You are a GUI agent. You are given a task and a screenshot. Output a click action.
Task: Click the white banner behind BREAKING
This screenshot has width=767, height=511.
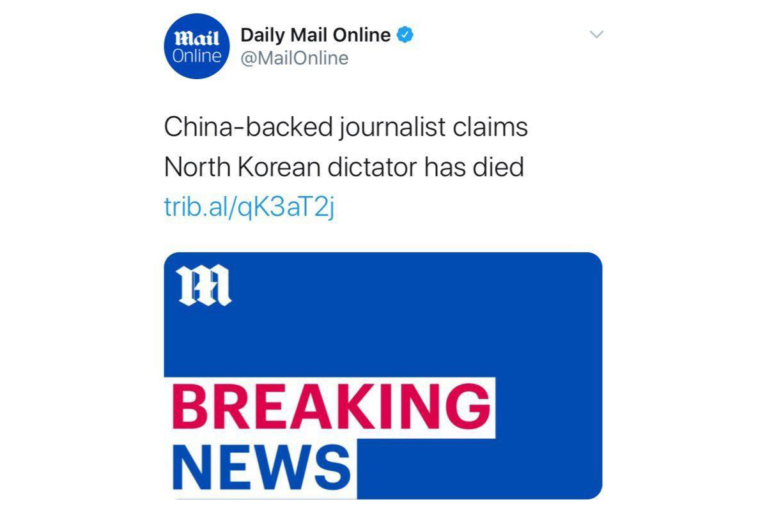click(x=330, y=408)
